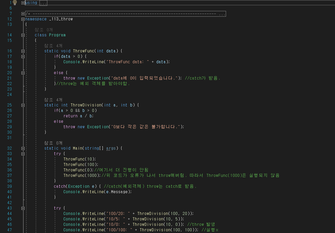Collapse the Main method block
The image size is (335, 233).
23,149
